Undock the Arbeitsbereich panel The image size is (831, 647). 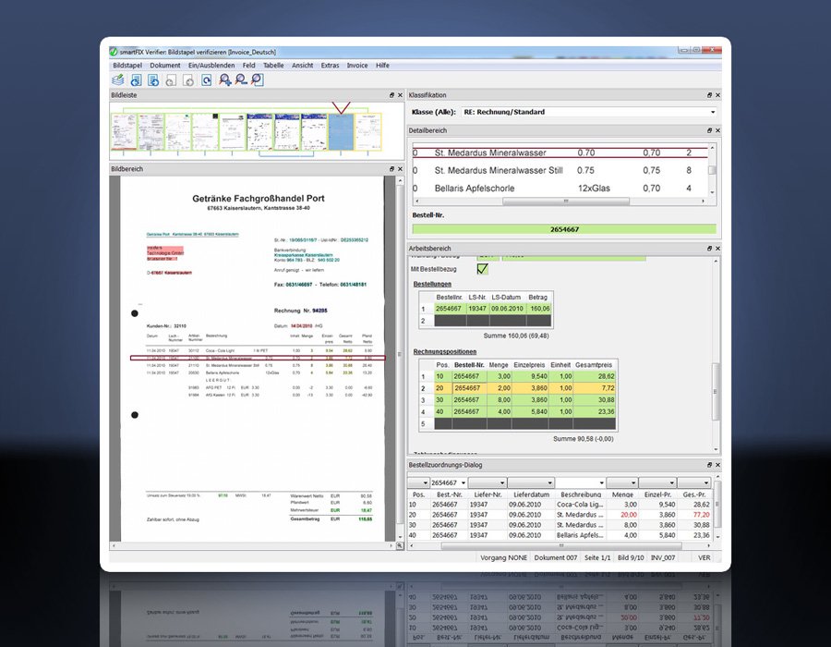[709, 249]
